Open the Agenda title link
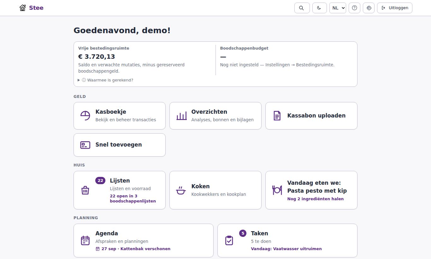 click(x=107, y=233)
